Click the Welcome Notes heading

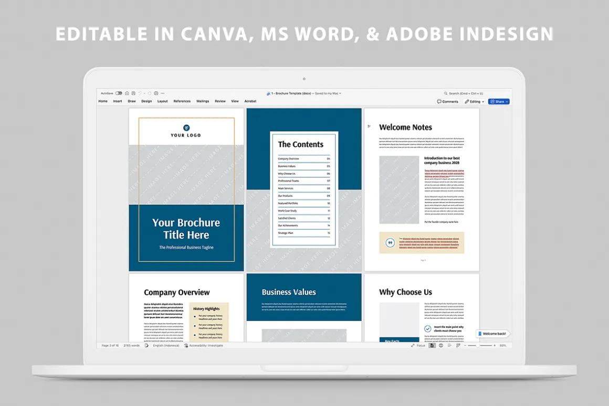pyautogui.click(x=405, y=127)
